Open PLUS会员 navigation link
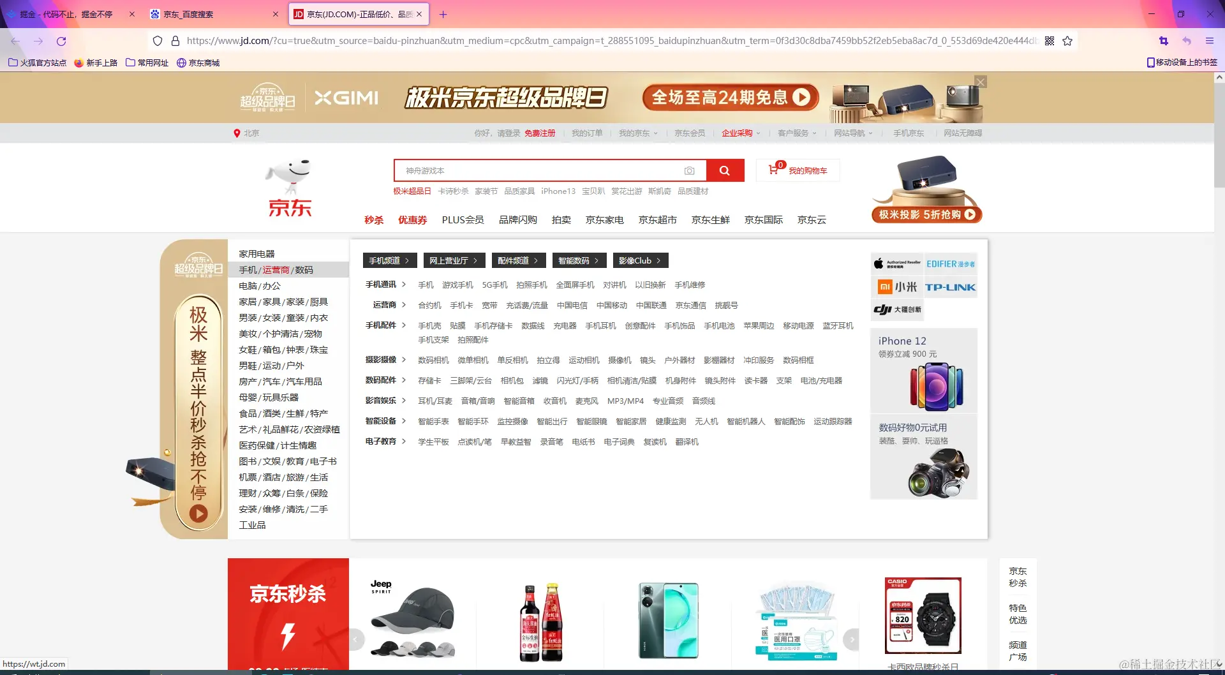This screenshot has width=1225, height=675. pos(463,220)
